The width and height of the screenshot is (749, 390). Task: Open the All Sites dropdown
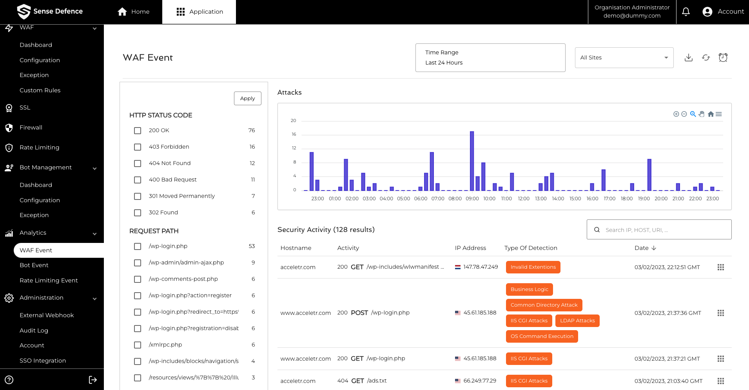[x=624, y=58]
